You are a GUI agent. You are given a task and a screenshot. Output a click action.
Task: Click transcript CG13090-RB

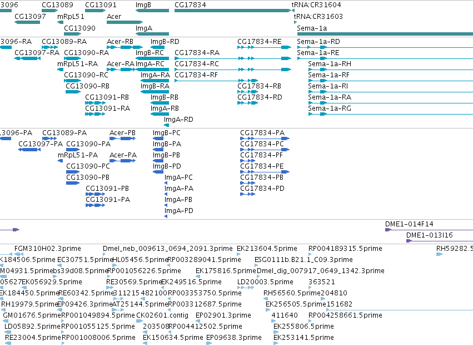88,86
